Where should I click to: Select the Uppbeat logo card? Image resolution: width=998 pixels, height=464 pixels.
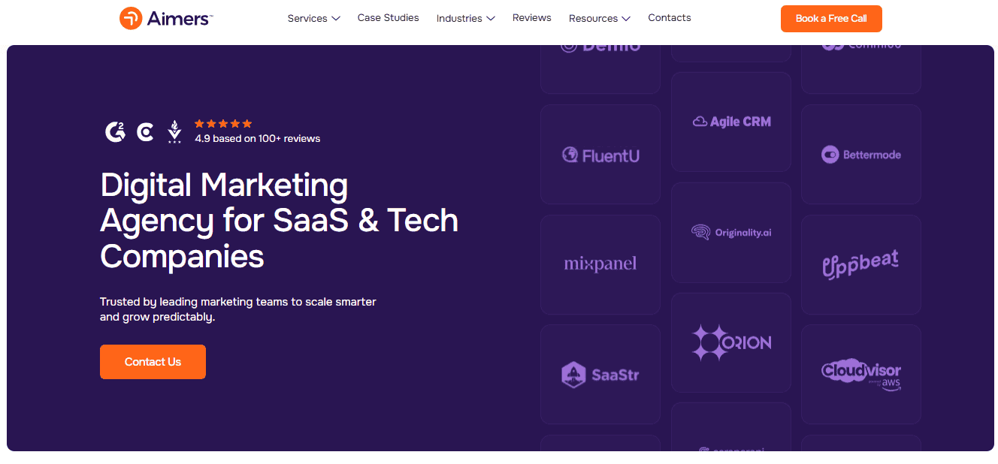861,264
